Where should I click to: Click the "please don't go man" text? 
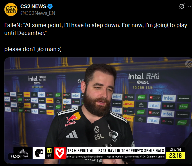pos(33,49)
